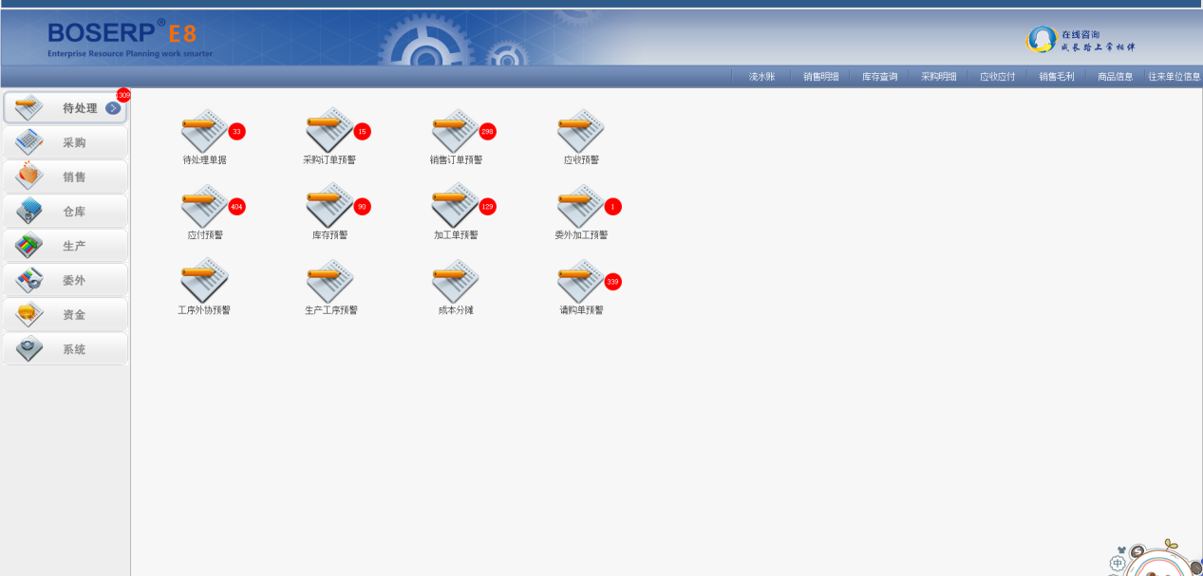Open the 委外加工预警 icon

[580, 206]
